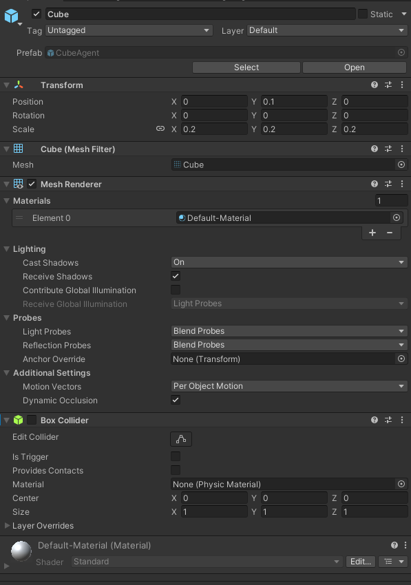Collapse the Transform component foldout
Screen dimensions: 411x585
coord(6,84)
